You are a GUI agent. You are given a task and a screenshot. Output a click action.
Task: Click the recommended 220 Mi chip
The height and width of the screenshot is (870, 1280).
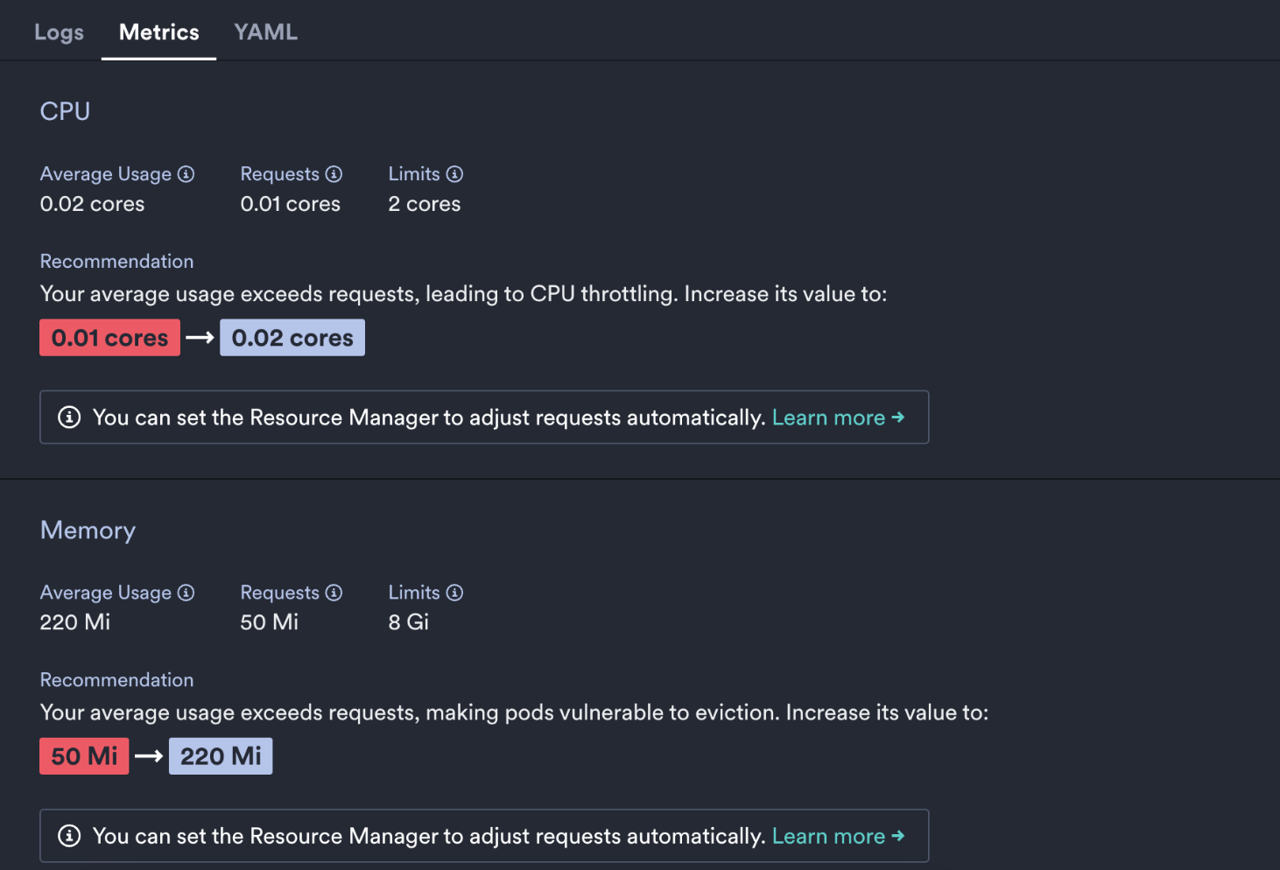(220, 755)
